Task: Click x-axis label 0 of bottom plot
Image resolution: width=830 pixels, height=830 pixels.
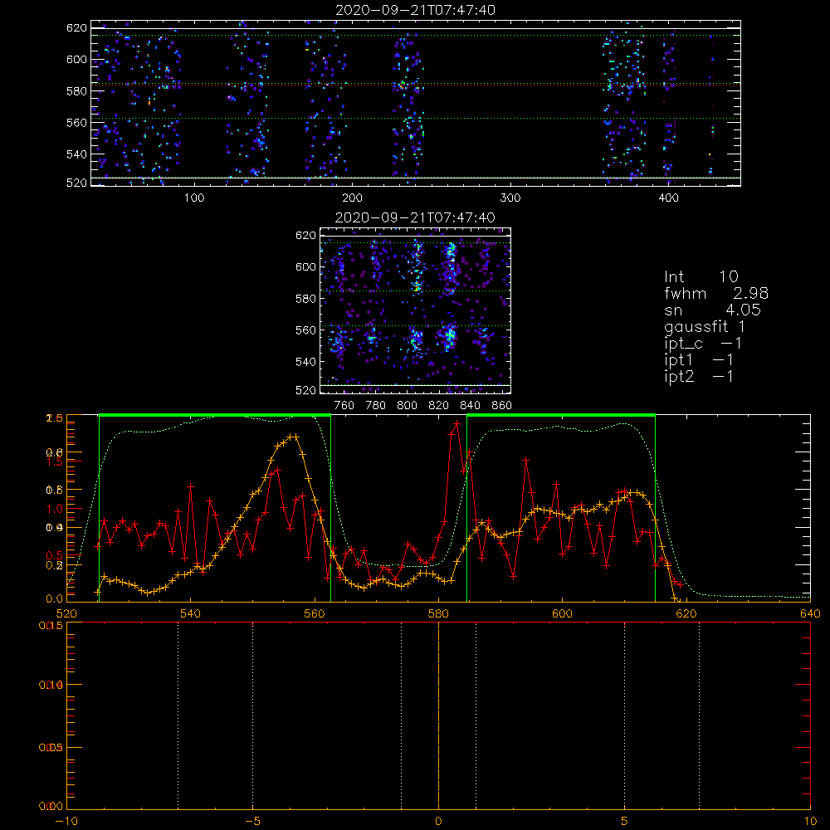Action: pos(438,822)
